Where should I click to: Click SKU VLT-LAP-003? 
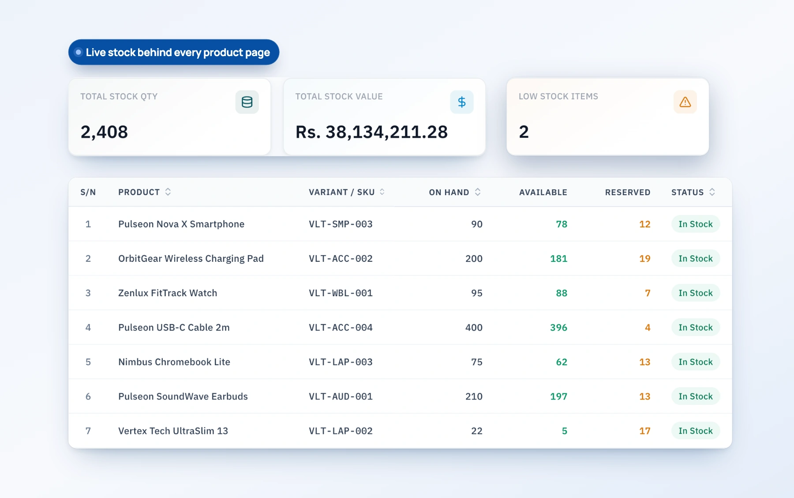[x=341, y=362]
